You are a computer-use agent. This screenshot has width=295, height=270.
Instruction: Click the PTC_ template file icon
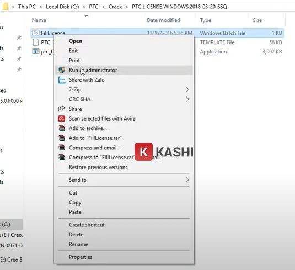(x=36, y=42)
